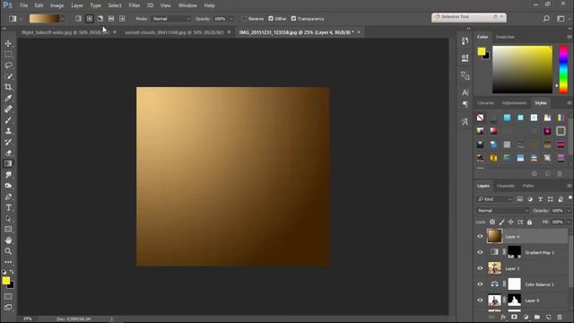This screenshot has height=323, width=574.
Task: Delete layer with trash icon
Action: (x=560, y=317)
